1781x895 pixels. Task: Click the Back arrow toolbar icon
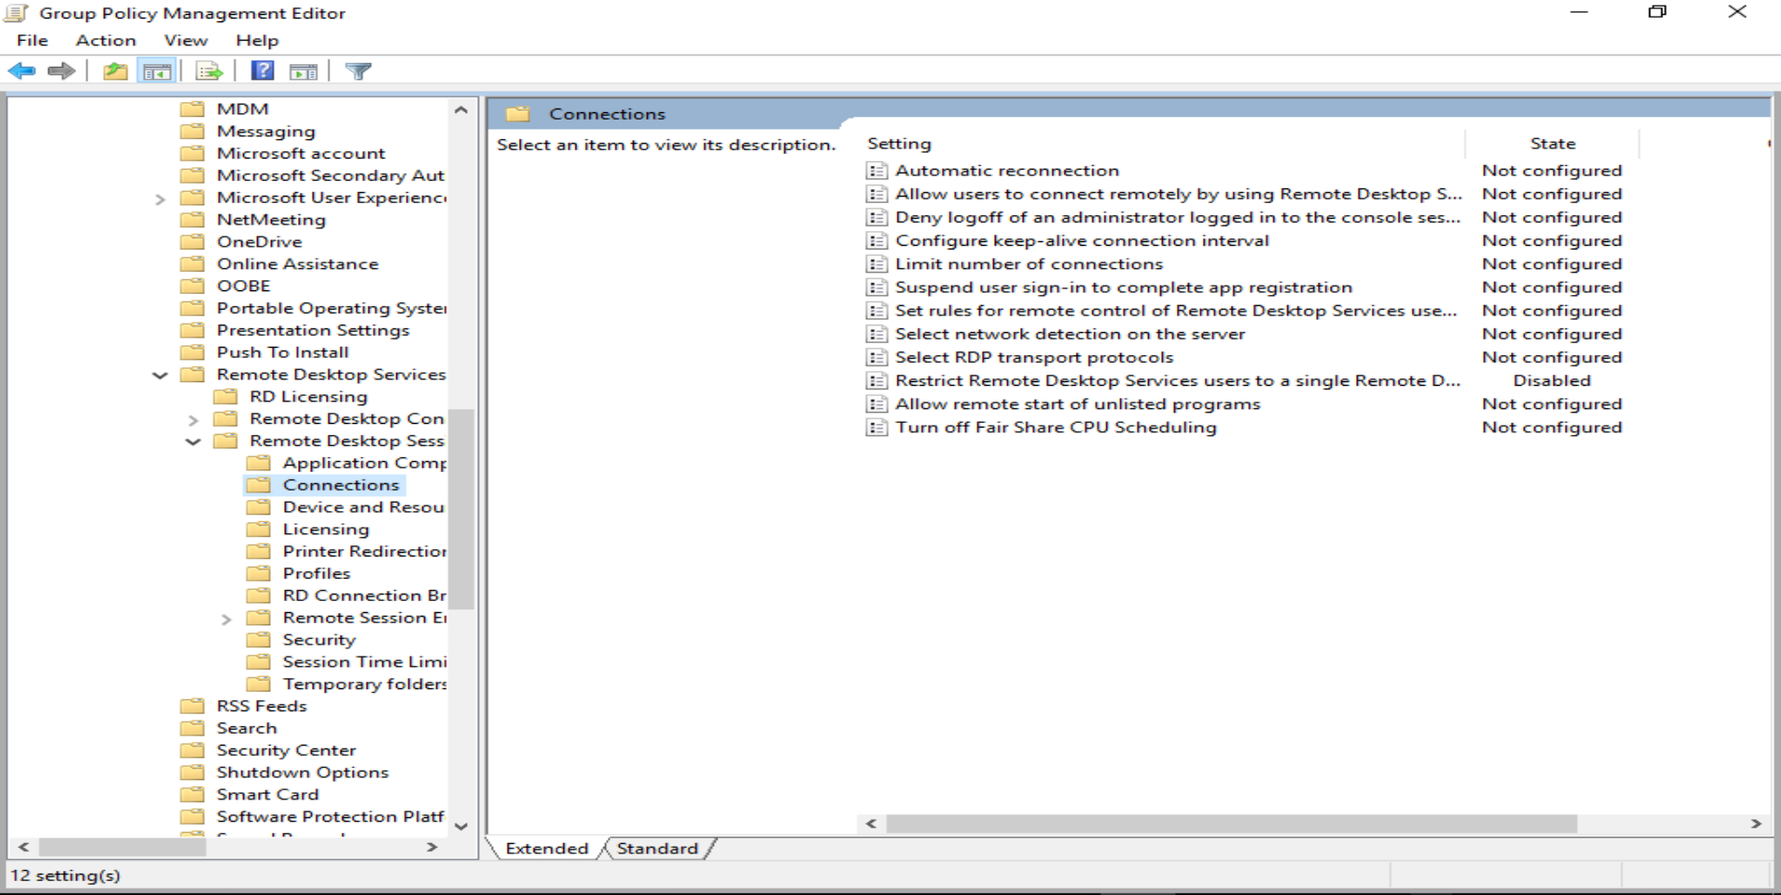(x=21, y=70)
